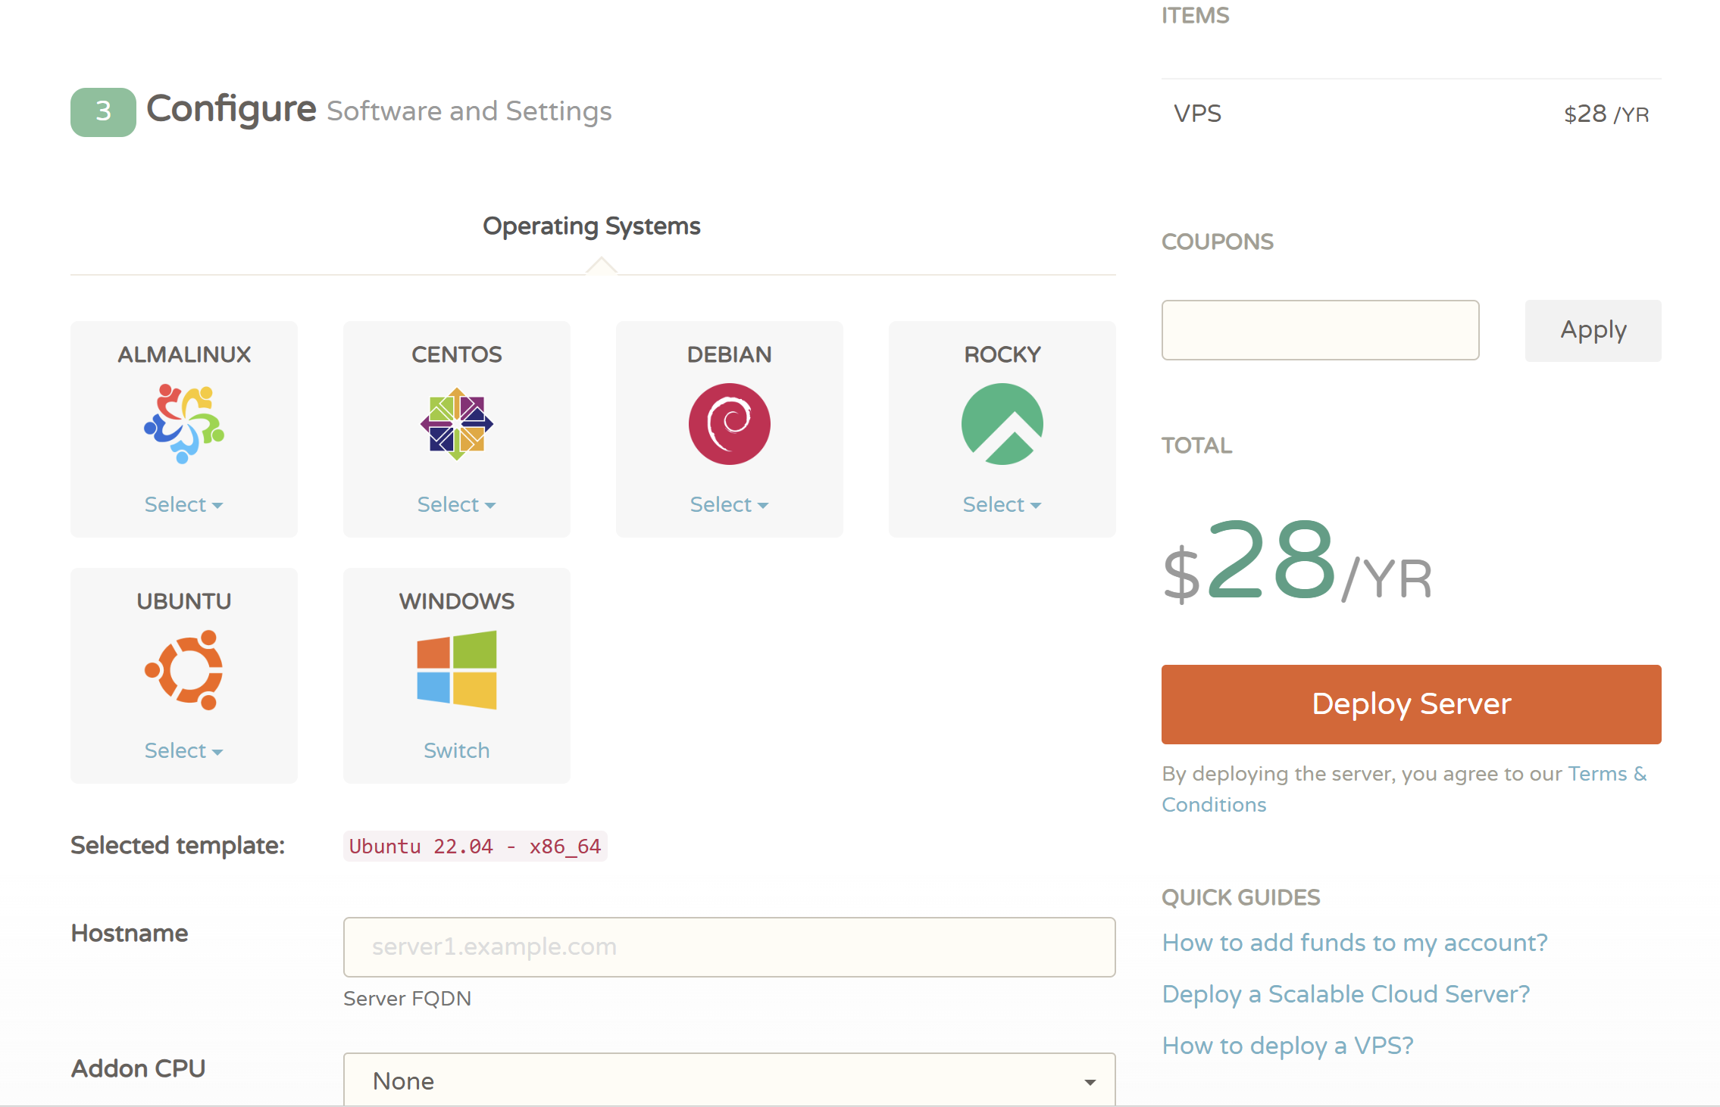The image size is (1720, 1107).
Task: Focus the coupon code input field
Action: coord(1321,330)
